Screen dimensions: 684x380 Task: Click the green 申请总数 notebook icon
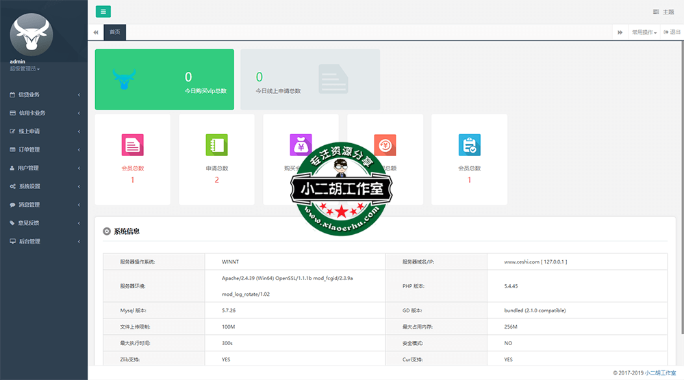216,145
